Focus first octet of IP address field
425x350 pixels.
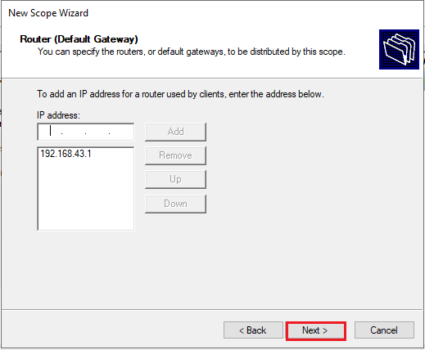point(51,132)
